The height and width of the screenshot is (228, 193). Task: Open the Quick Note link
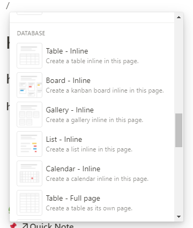click(48, 225)
